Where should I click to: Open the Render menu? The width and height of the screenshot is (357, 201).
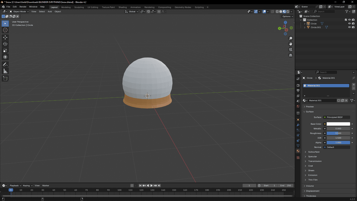pos(23,7)
